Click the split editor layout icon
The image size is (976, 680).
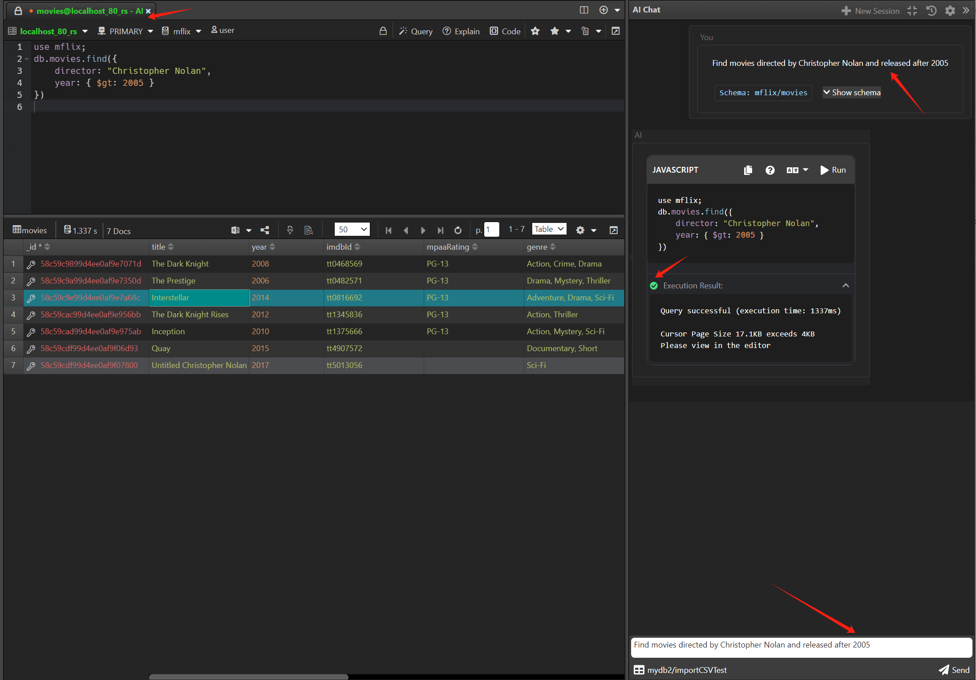(x=584, y=10)
